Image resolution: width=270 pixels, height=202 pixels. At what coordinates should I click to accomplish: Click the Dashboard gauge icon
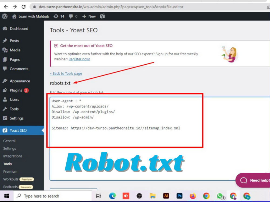(x=5, y=29)
